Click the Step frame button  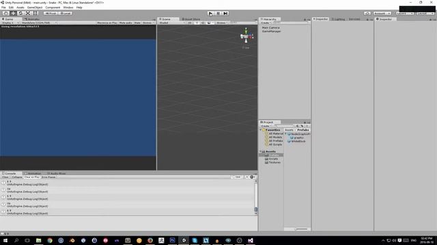point(226,14)
